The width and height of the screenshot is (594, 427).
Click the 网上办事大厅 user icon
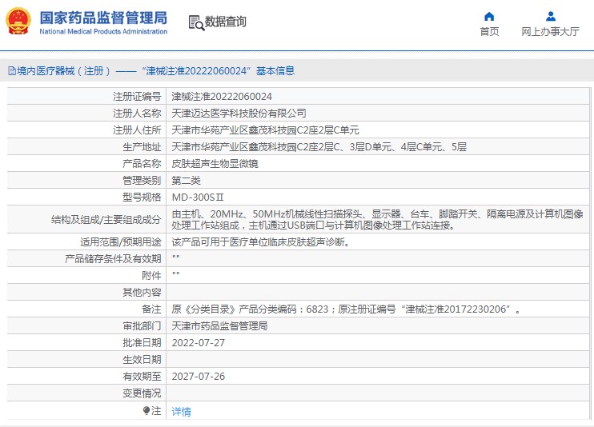pyautogui.click(x=551, y=16)
